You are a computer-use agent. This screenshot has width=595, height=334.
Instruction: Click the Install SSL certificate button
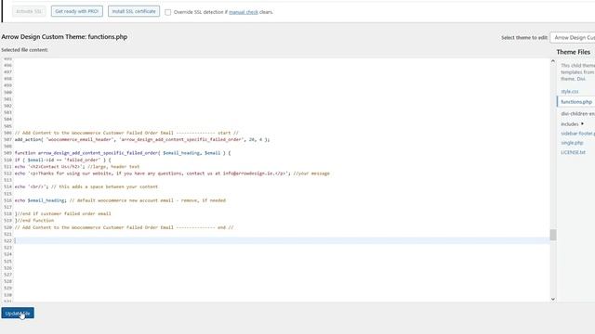click(134, 11)
